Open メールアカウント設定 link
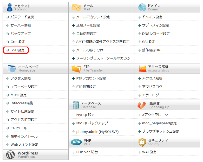The height and width of the screenshot is (162, 203). click(93, 17)
